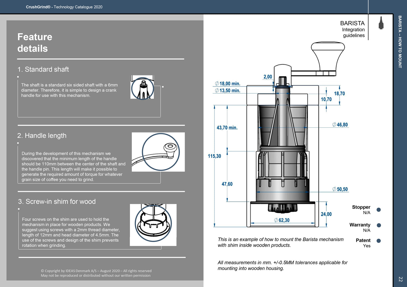Click the diameter 46,80 dimension label
This screenshot has width=407, height=287.
tap(340, 125)
